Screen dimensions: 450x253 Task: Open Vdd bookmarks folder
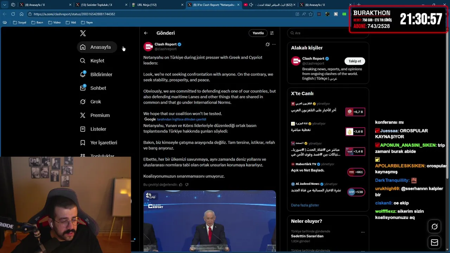[x=70, y=22]
